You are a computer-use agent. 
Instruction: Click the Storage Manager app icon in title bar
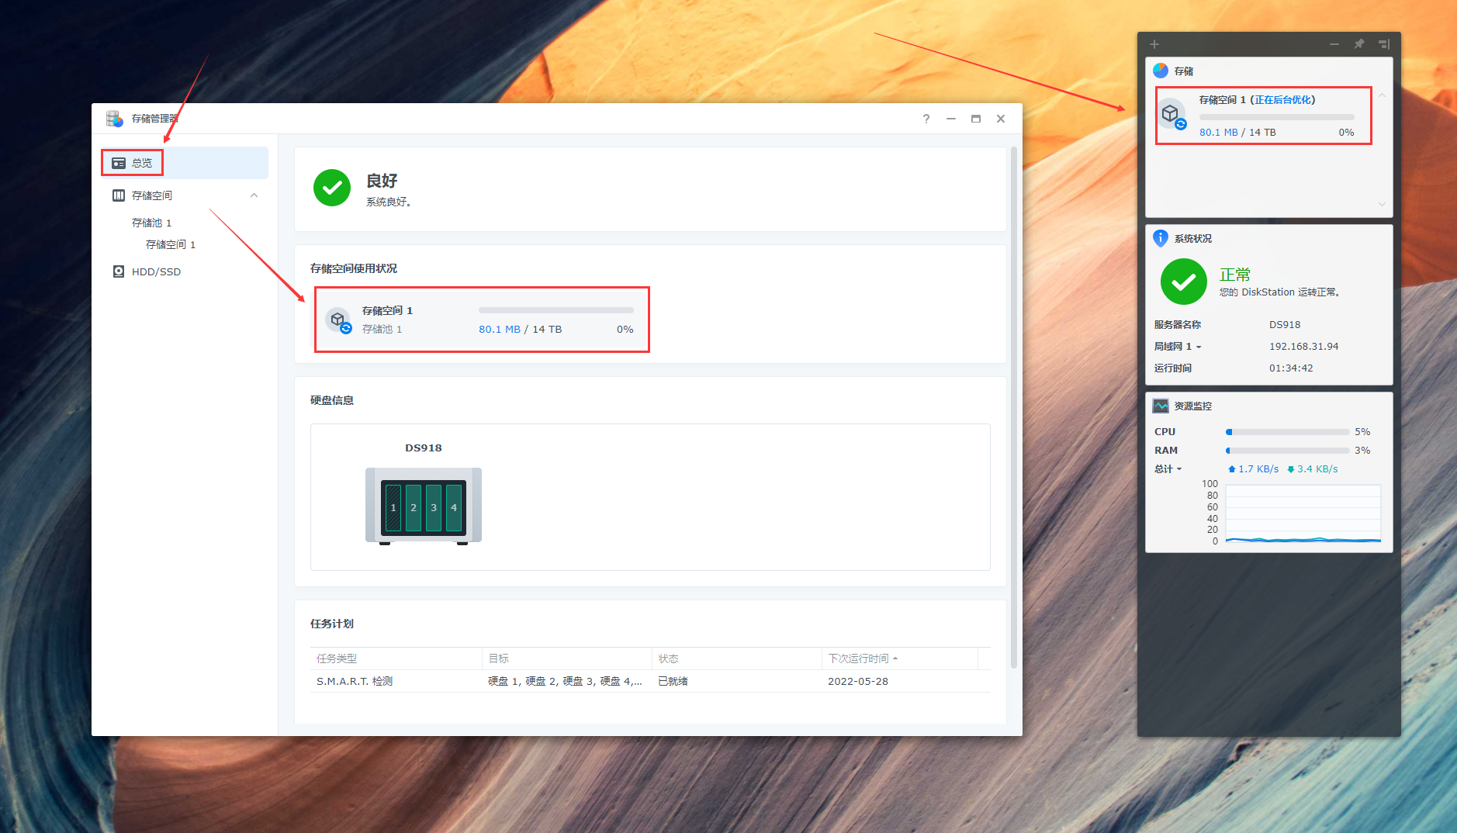pyautogui.click(x=115, y=119)
